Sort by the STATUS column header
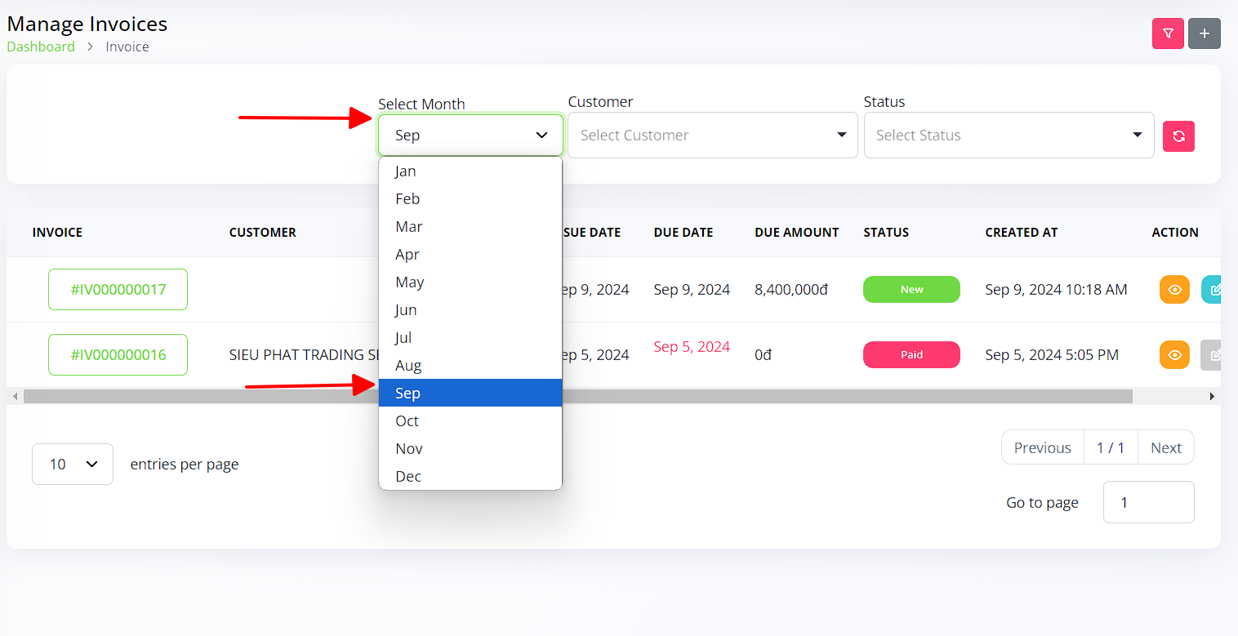 pyautogui.click(x=886, y=233)
